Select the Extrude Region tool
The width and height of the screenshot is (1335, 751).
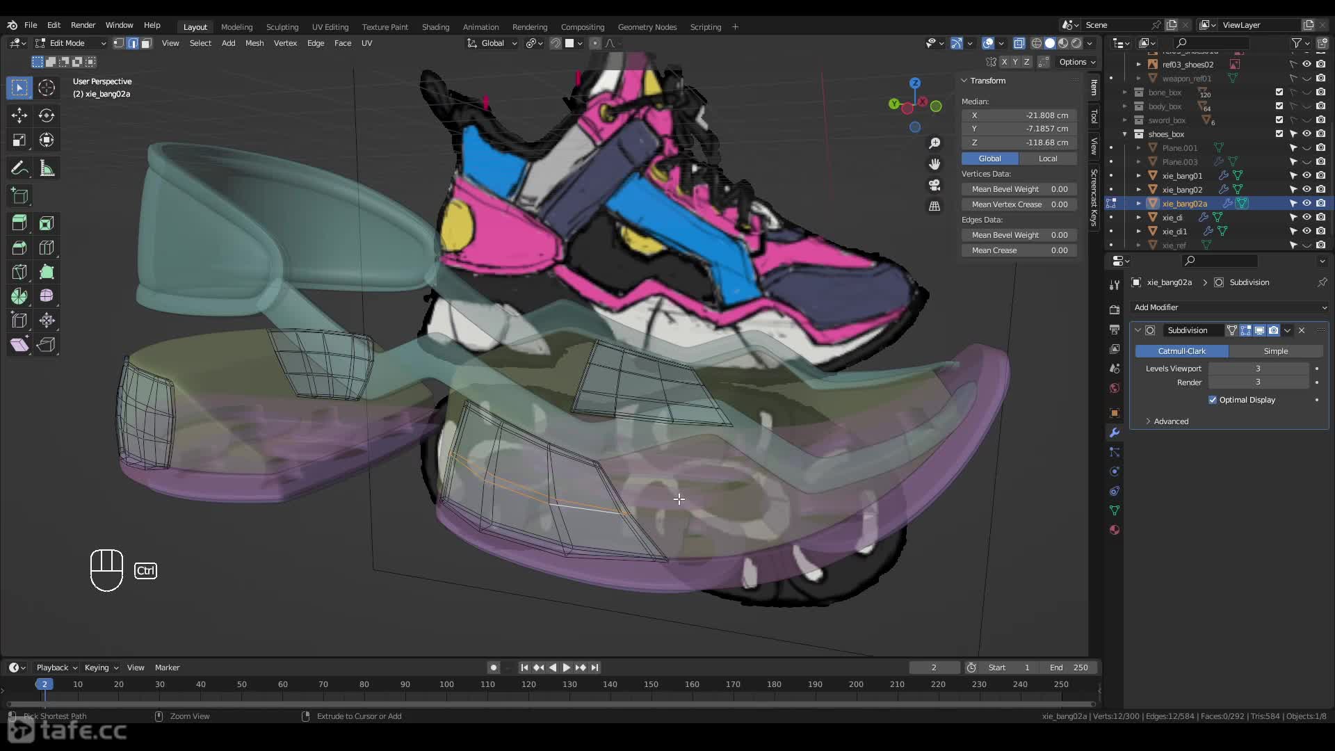point(19,223)
